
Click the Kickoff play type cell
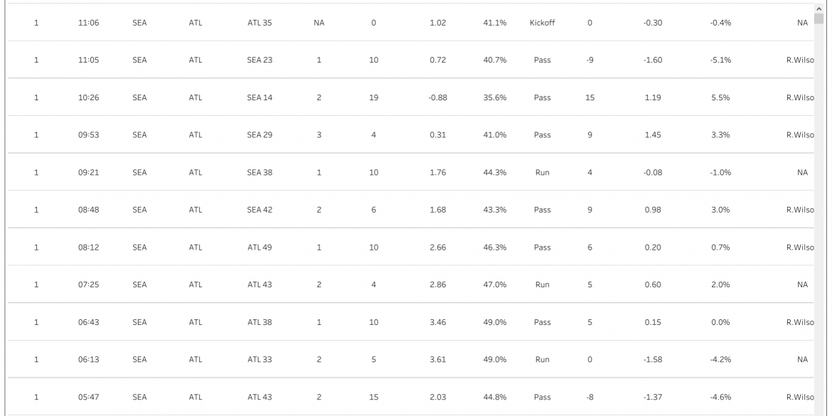542,23
